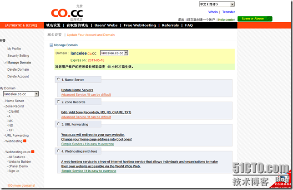The image size is (293, 190).
Task: Select the 2. Zone Records radio button
Action: tap(58, 102)
